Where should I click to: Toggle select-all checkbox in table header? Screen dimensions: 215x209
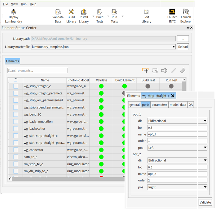pos(16,80)
